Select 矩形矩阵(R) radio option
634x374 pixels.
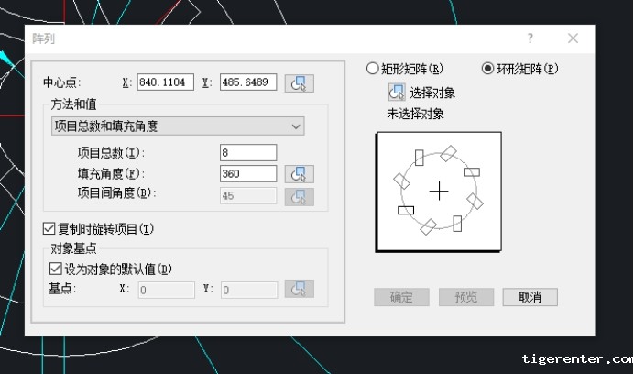click(405, 69)
